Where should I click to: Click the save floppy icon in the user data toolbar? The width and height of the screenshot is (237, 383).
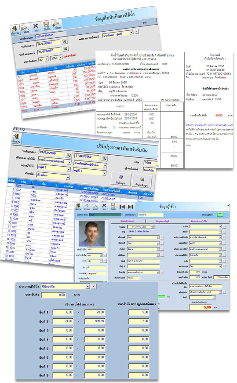coord(113,207)
